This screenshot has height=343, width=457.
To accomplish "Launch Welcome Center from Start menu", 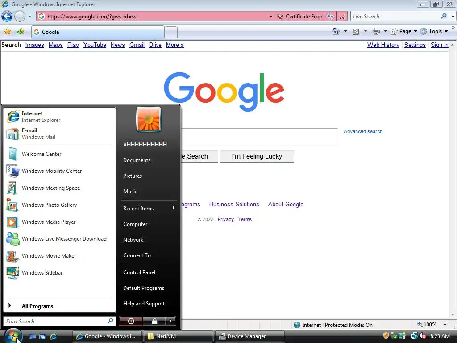I will tap(60, 154).
